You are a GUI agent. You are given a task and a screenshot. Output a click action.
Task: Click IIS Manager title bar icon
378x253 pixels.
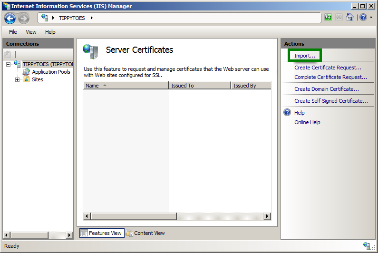(x=7, y=6)
